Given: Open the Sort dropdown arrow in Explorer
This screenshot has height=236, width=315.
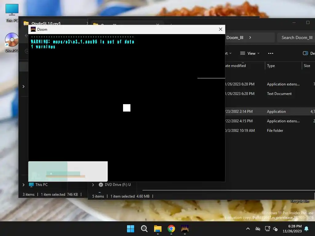Looking at the screenshot, I should [x=230, y=53].
